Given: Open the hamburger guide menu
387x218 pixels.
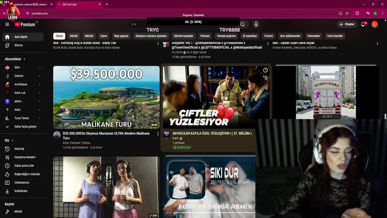Looking at the screenshot, I should coord(7,24).
